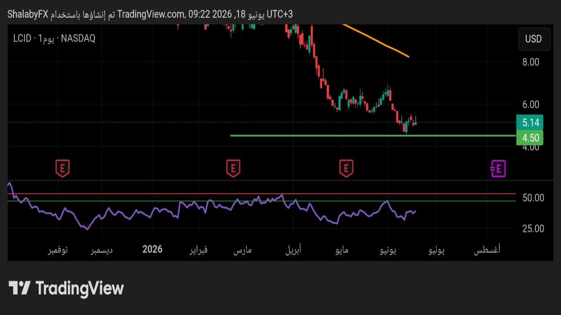Click the ديسمبر month label
The height and width of the screenshot is (315, 561).
[x=101, y=250]
